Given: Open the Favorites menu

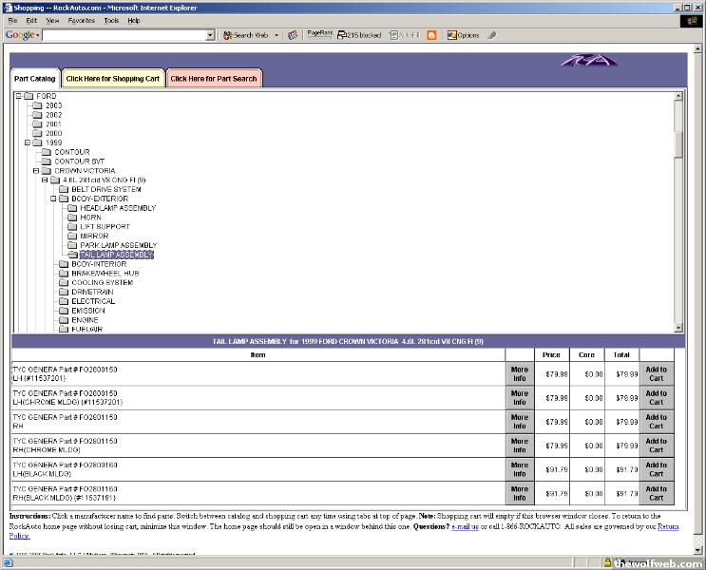Looking at the screenshot, I should pos(81,20).
